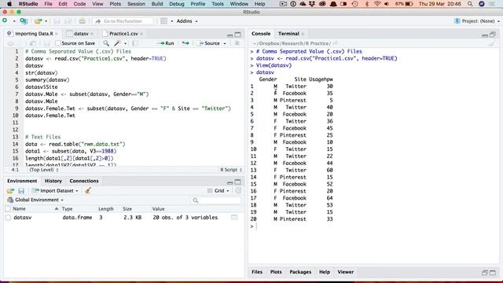Screen dimensions: 503x283
Task: Open the Viewer tab
Action: point(346,272)
